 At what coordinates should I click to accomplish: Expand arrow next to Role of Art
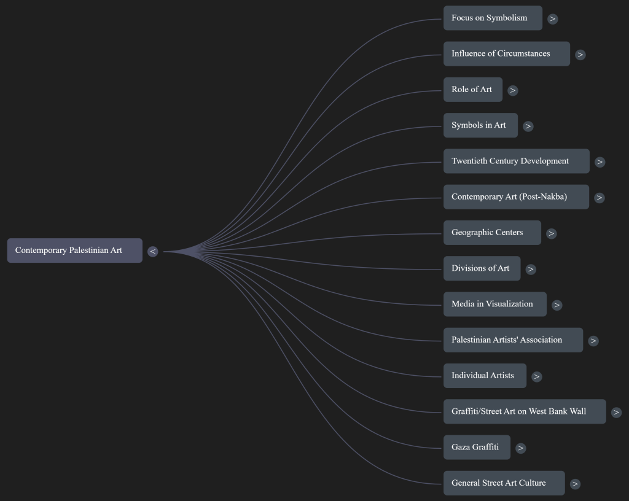click(513, 90)
